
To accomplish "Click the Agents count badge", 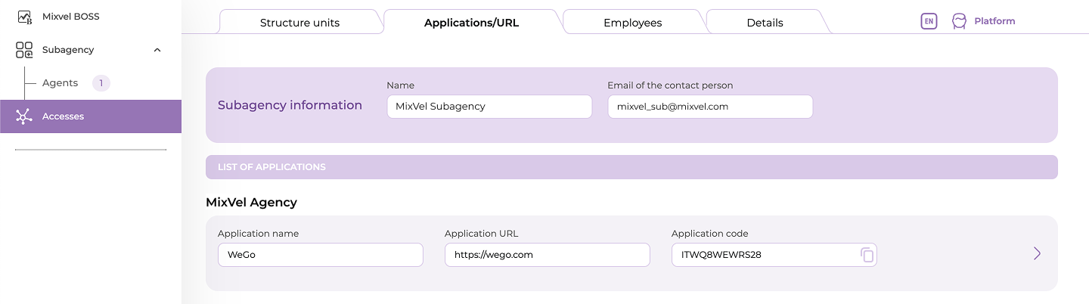I will pyautogui.click(x=101, y=83).
